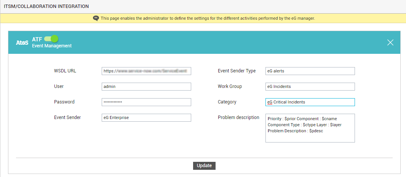Screen dimensions: 406x177
Task: Click the Category field with eG Critical Incidents
Action: tap(310, 102)
